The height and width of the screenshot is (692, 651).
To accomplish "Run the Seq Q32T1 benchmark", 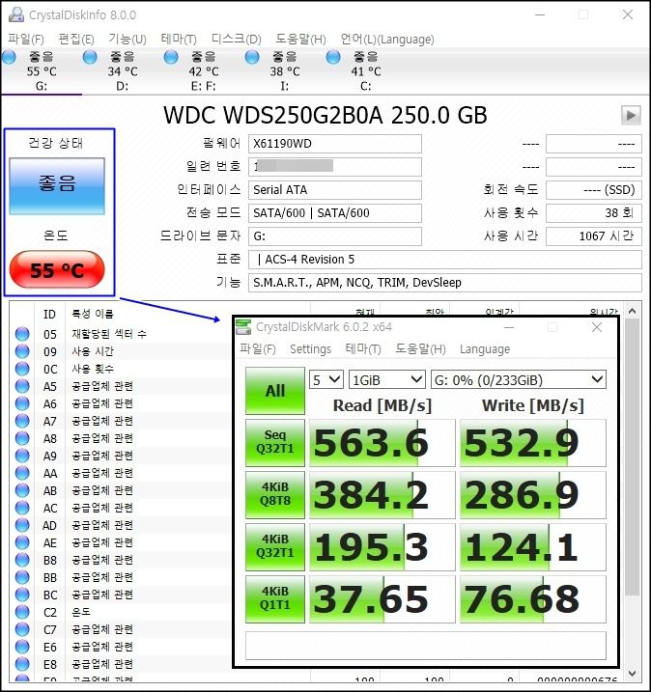I will click(275, 443).
